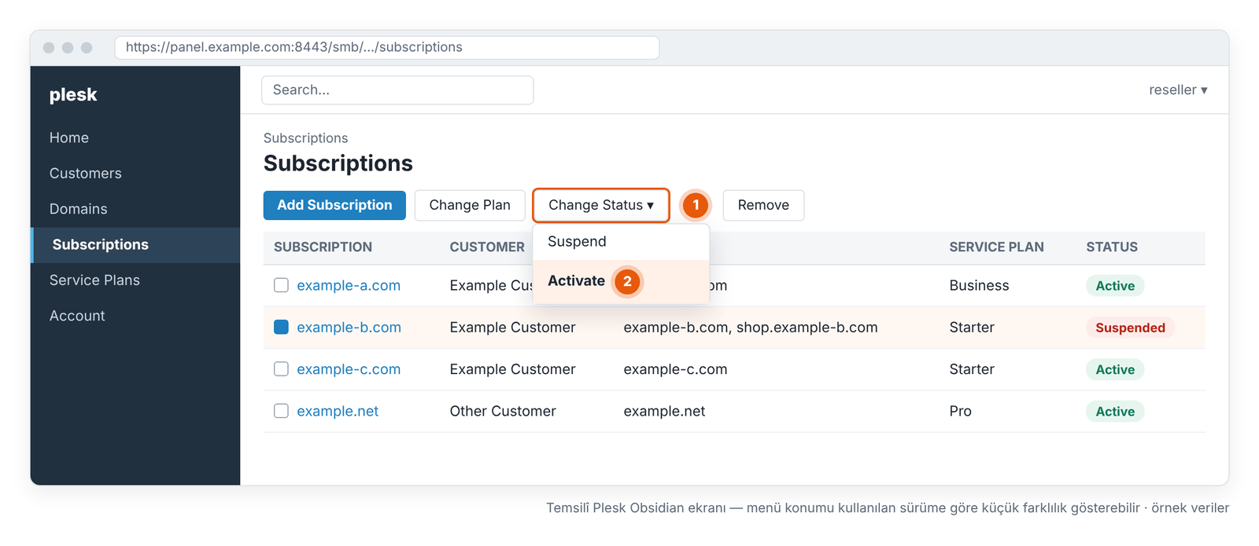
Task: Click the Pro service plan cell
Action: tap(960, 411)
